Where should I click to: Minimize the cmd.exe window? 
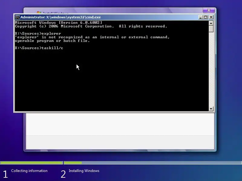pyautogui.click(x=200, y=17)
